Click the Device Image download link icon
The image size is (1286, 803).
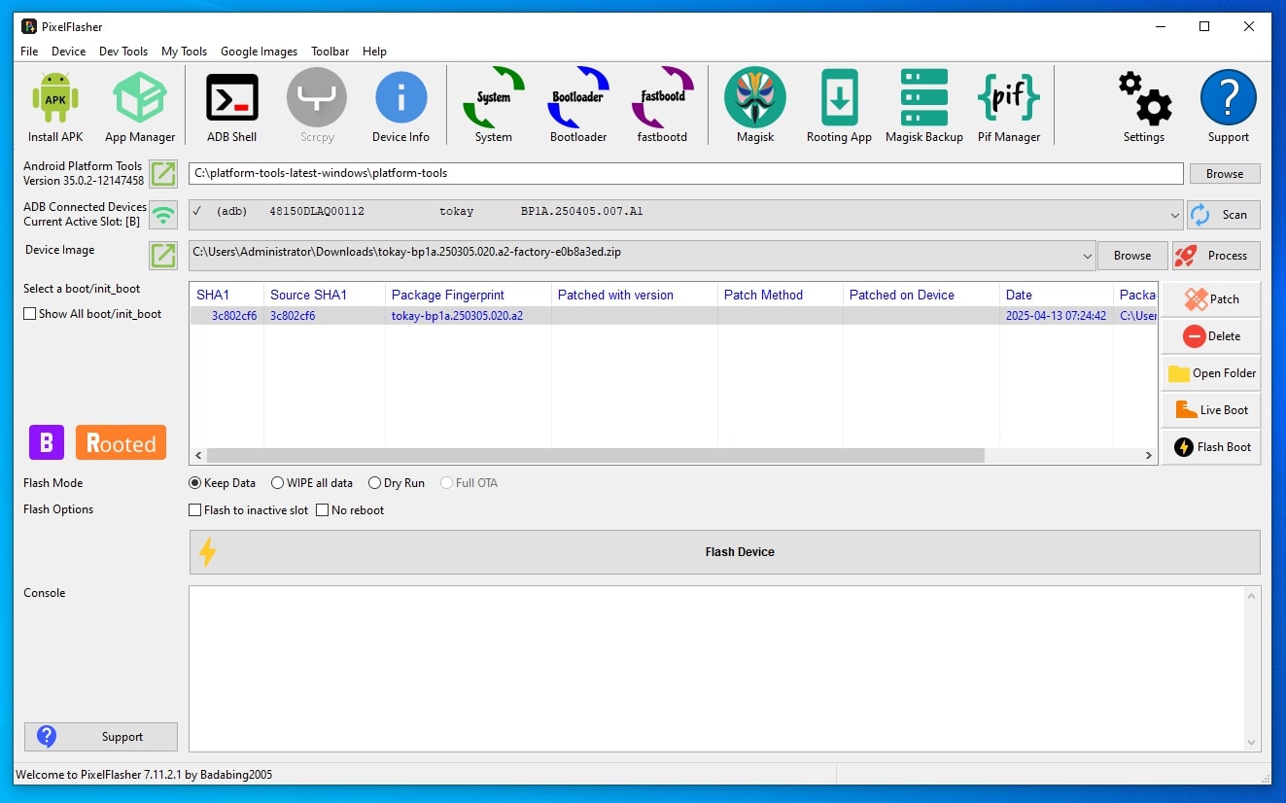click(x=163, y=256)
